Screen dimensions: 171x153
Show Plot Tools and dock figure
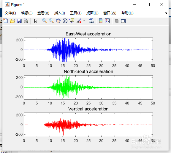[123, 21]
